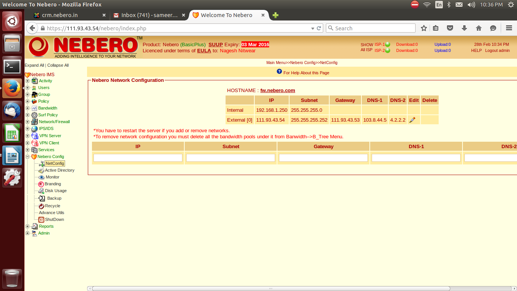Open the NetConfig tree item

click(x=55, y=163)
